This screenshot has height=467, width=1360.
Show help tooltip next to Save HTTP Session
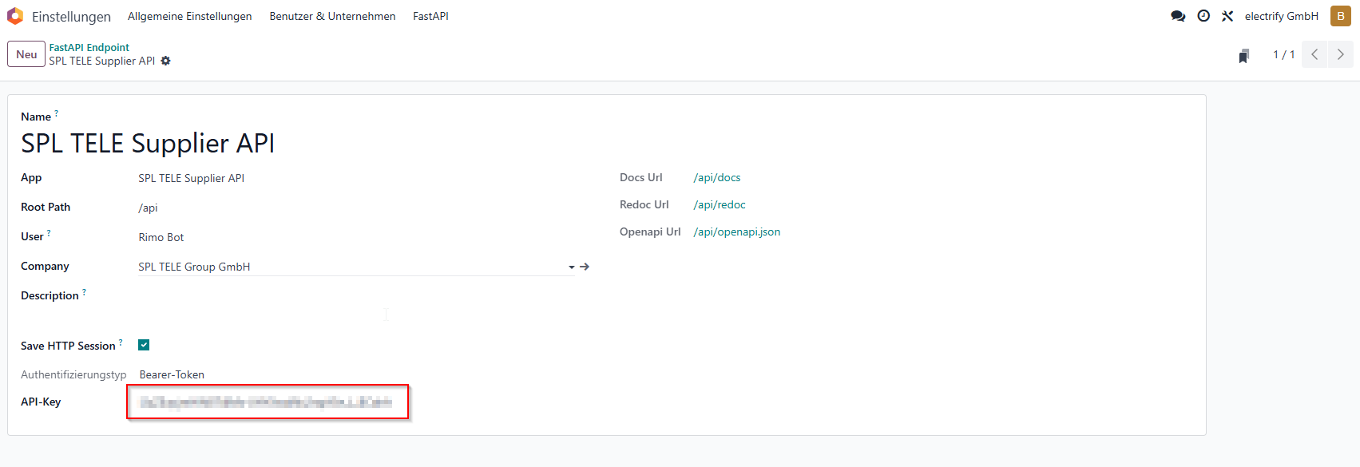[121, 342]
